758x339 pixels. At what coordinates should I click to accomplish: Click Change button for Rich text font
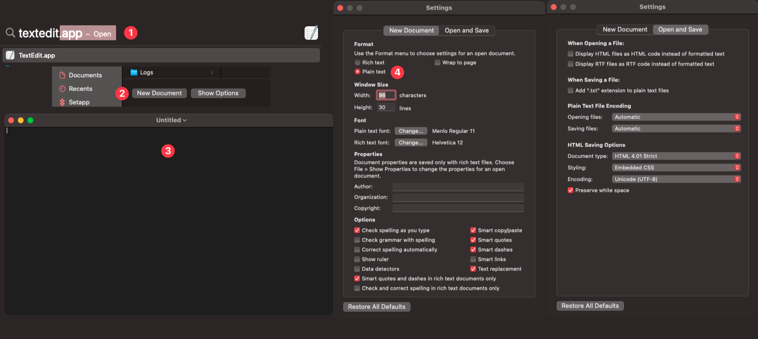point(411,143)
